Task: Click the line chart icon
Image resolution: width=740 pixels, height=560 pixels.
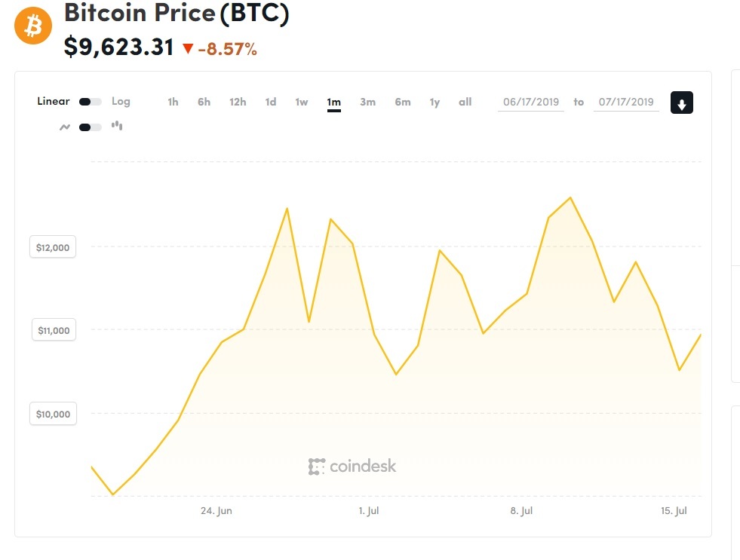Action: tap(65, 127)
